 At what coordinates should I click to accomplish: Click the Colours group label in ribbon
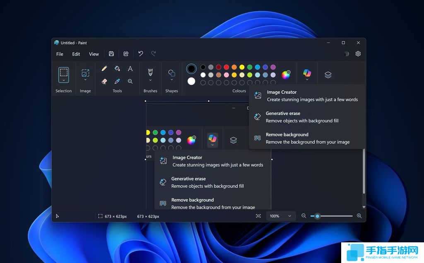[x=239, y=91]
